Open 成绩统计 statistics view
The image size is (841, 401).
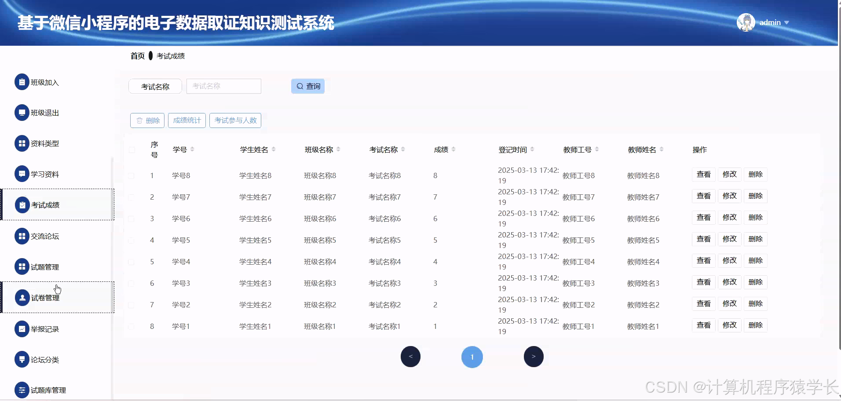pos(186,120)
